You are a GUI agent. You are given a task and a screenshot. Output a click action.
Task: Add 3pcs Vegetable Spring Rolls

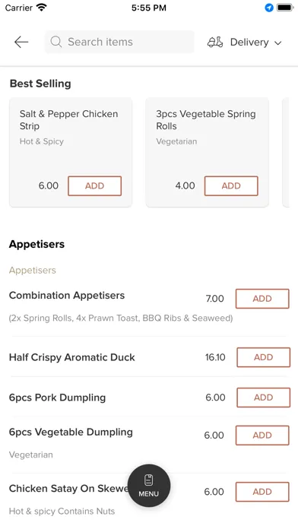[231, 186]
